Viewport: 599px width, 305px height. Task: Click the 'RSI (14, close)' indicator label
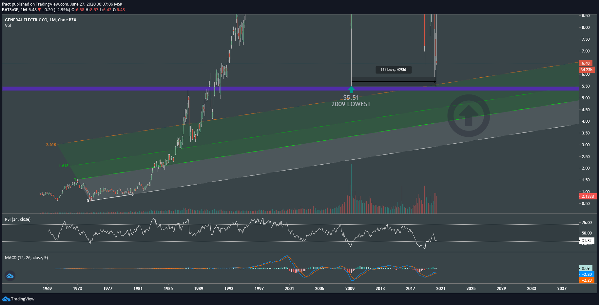pos(18,219)
